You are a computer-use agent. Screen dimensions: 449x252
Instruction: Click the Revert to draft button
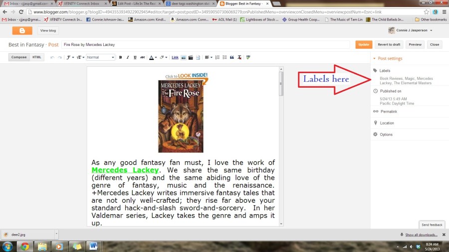(389, 44)
